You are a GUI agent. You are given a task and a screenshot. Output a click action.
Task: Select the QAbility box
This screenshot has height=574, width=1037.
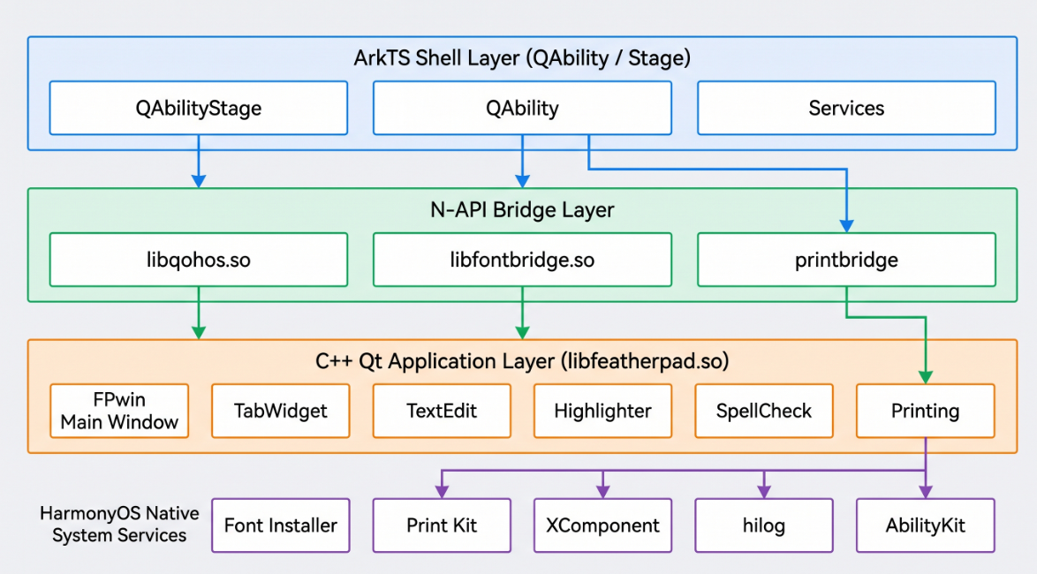522,108
